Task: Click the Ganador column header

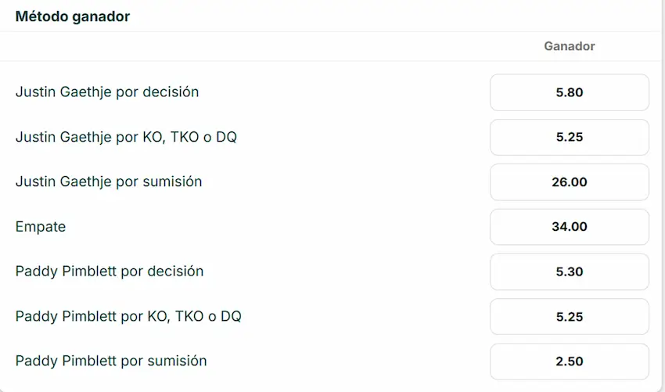Action: [x=569, y=46]
